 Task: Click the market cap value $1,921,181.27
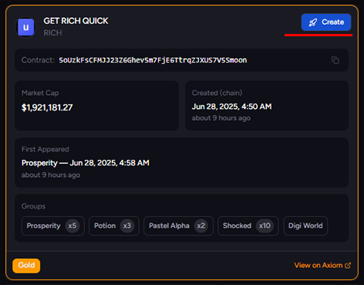47,107
